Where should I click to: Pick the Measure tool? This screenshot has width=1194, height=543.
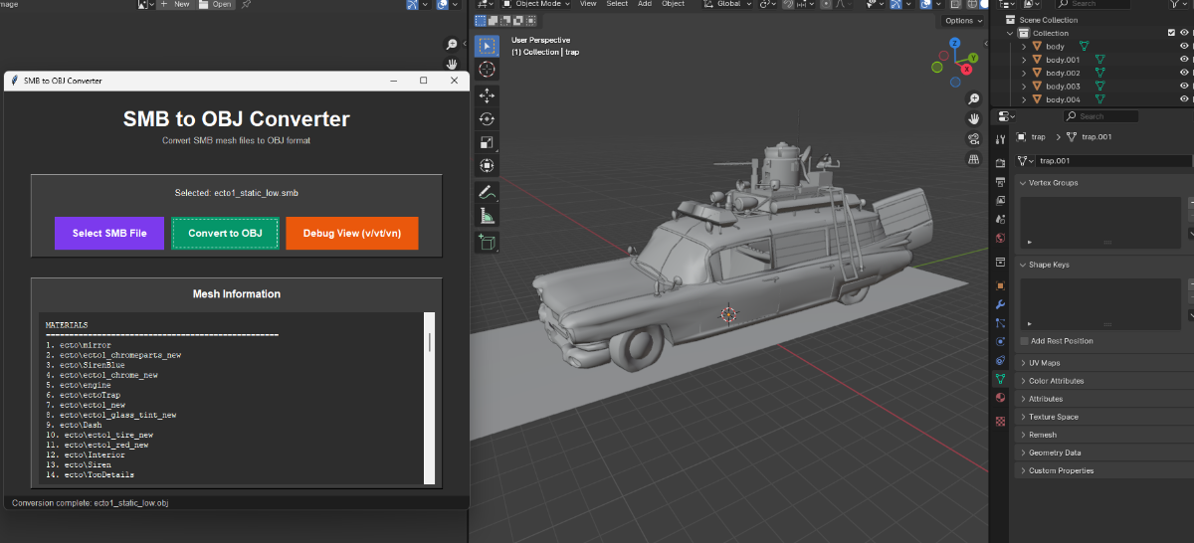(x=487, y=215)
